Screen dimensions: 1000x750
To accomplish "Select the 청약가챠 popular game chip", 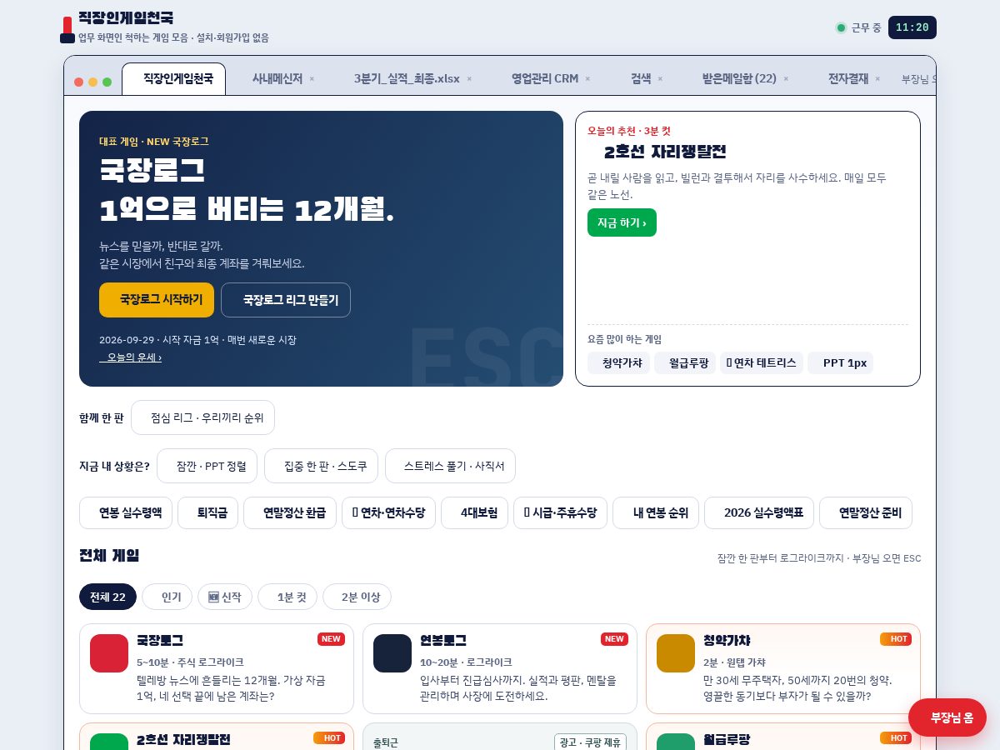I will click(618, 362).
